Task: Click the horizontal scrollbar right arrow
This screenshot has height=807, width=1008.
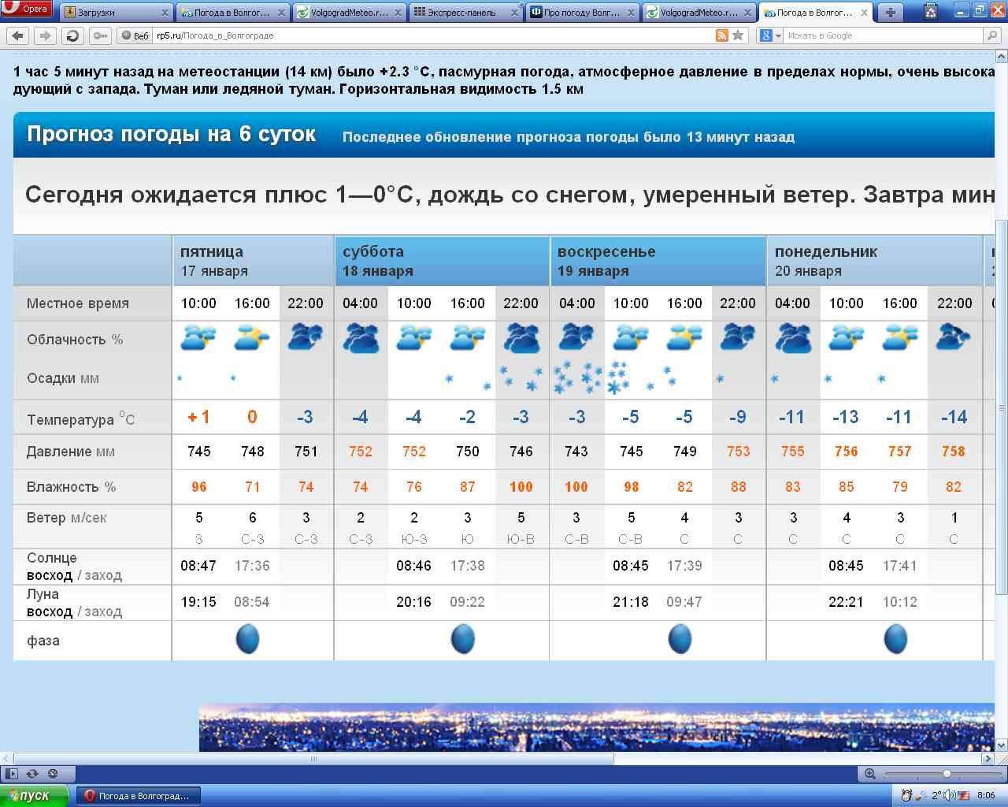Action: (988, 759)
